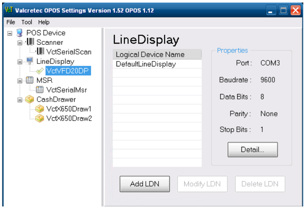Select the DefaultLineDisplay list entry

click(146, 64)
